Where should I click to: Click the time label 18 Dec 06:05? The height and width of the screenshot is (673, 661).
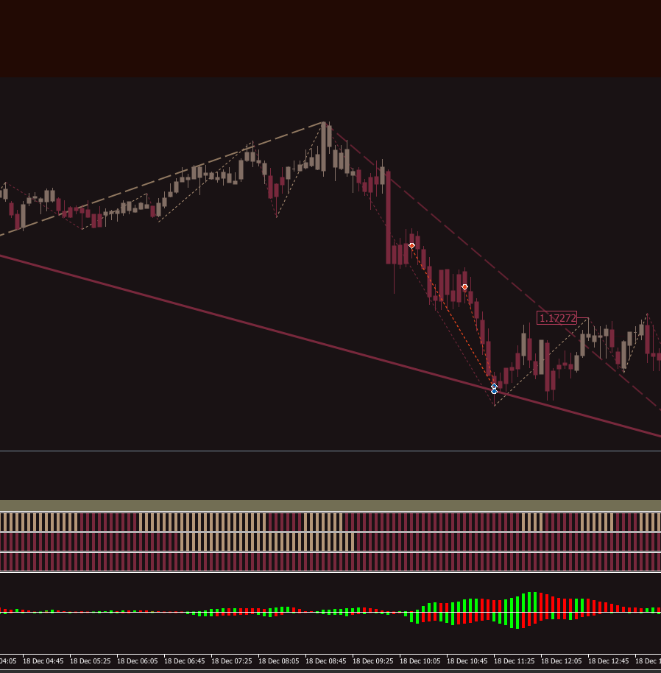[137, 661]
